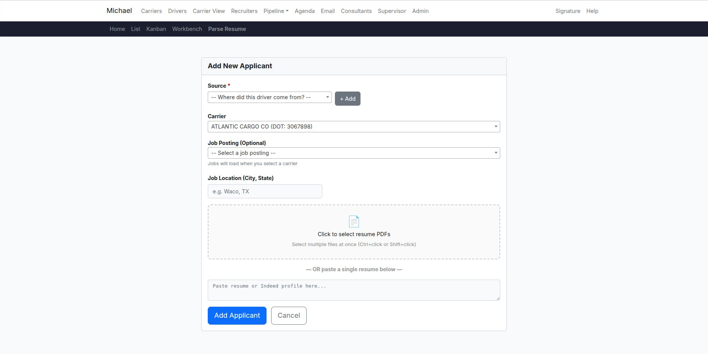The image size is (708, 354).
Task: Click the Job Location input field
Action: [x=265, y=191]
